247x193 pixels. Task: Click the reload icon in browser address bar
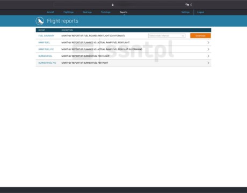pos(191,5)
